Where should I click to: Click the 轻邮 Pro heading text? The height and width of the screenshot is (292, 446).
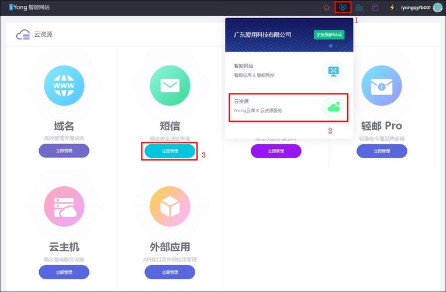point(382,126)
